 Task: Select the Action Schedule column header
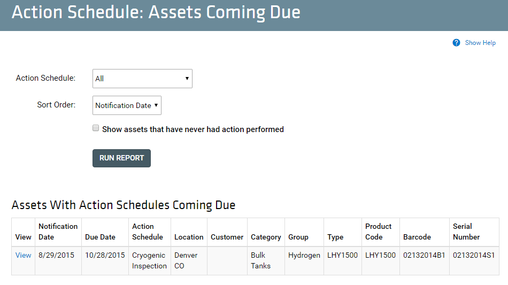[148, 232]
